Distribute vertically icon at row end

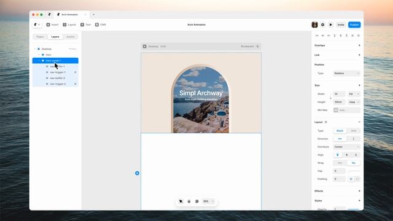(x=359, y=36)
